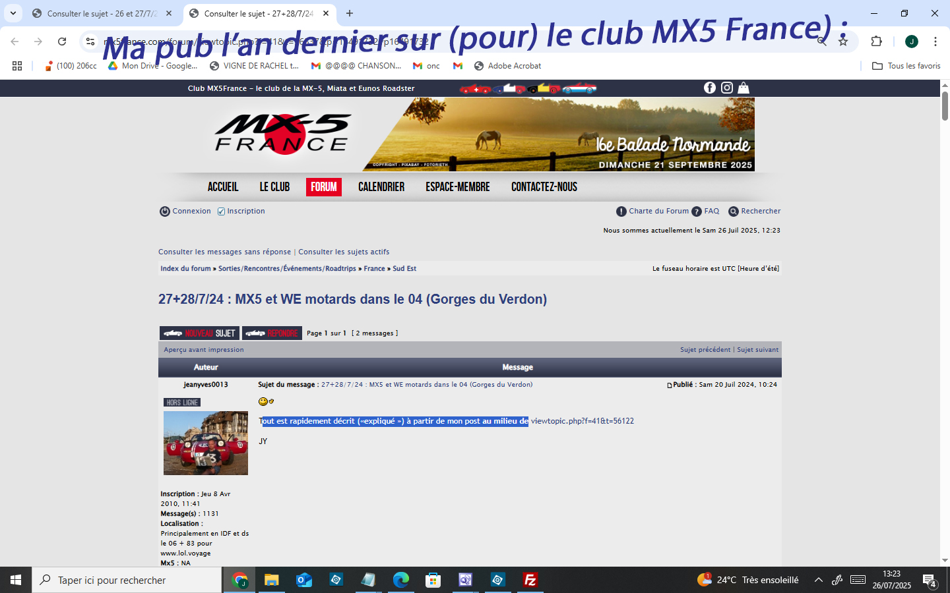The width and height of the screenshot is (950, 593).
Task: Click the shopping bag icon in header
Action: (x=744, y=88)
